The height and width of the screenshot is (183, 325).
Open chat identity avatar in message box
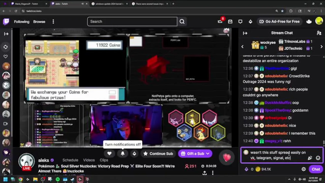point(246,152)
